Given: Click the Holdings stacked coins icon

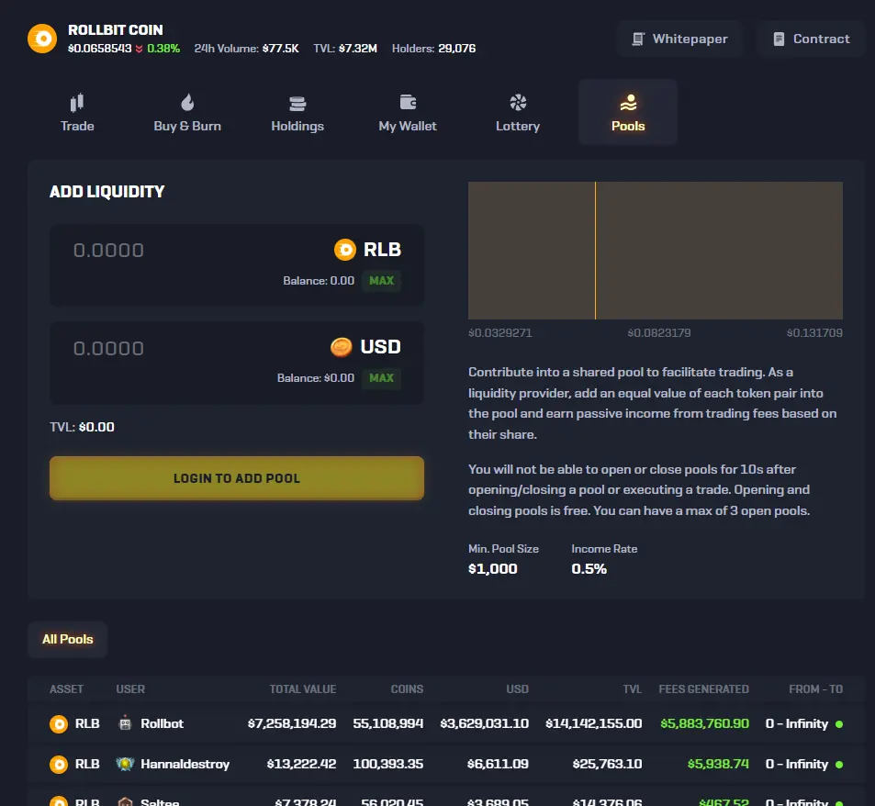Looking at the screenshot, I should 297,103.
